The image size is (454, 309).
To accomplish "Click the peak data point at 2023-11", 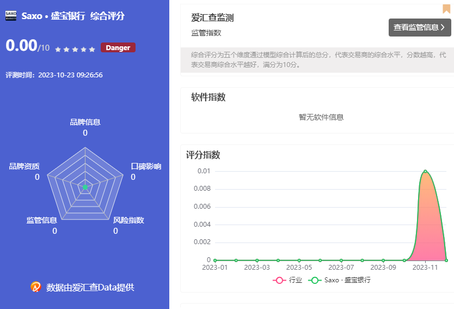I will [x=425, y=171].
